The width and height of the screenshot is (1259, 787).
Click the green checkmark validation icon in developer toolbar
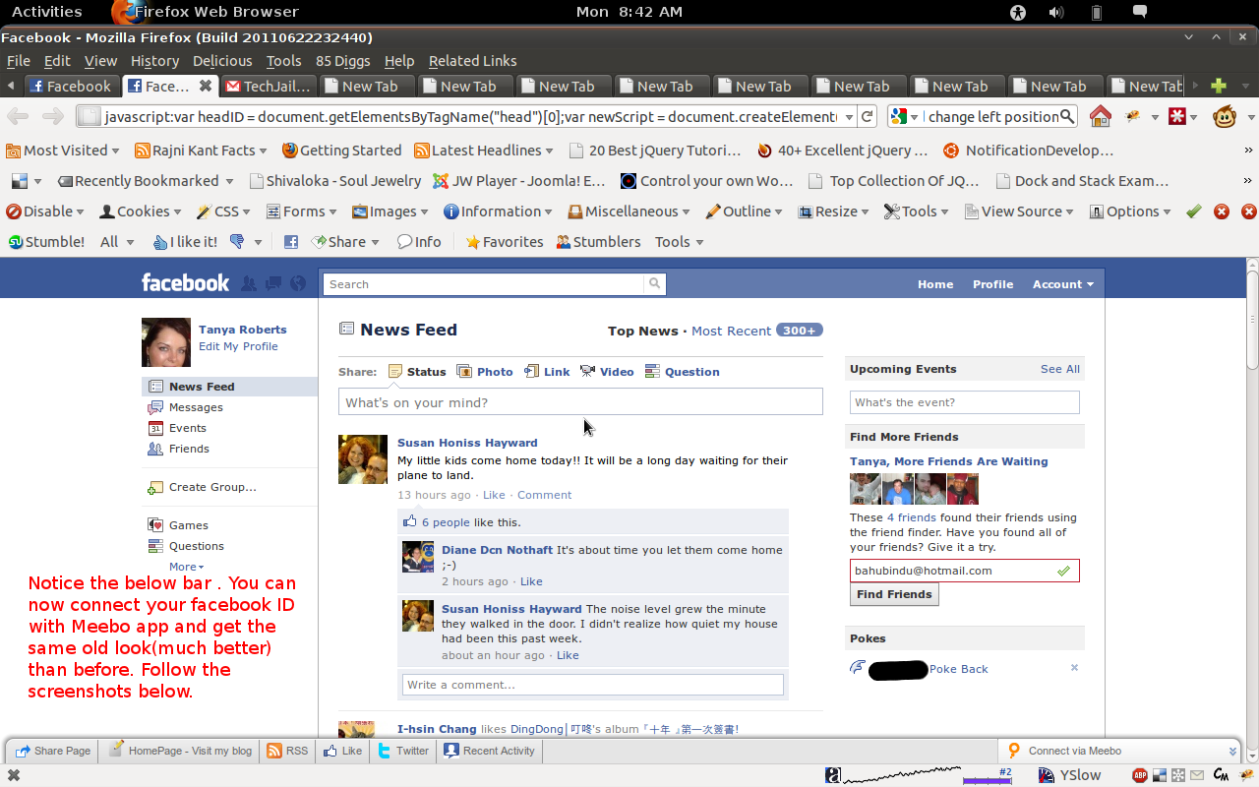[1193, 212]
